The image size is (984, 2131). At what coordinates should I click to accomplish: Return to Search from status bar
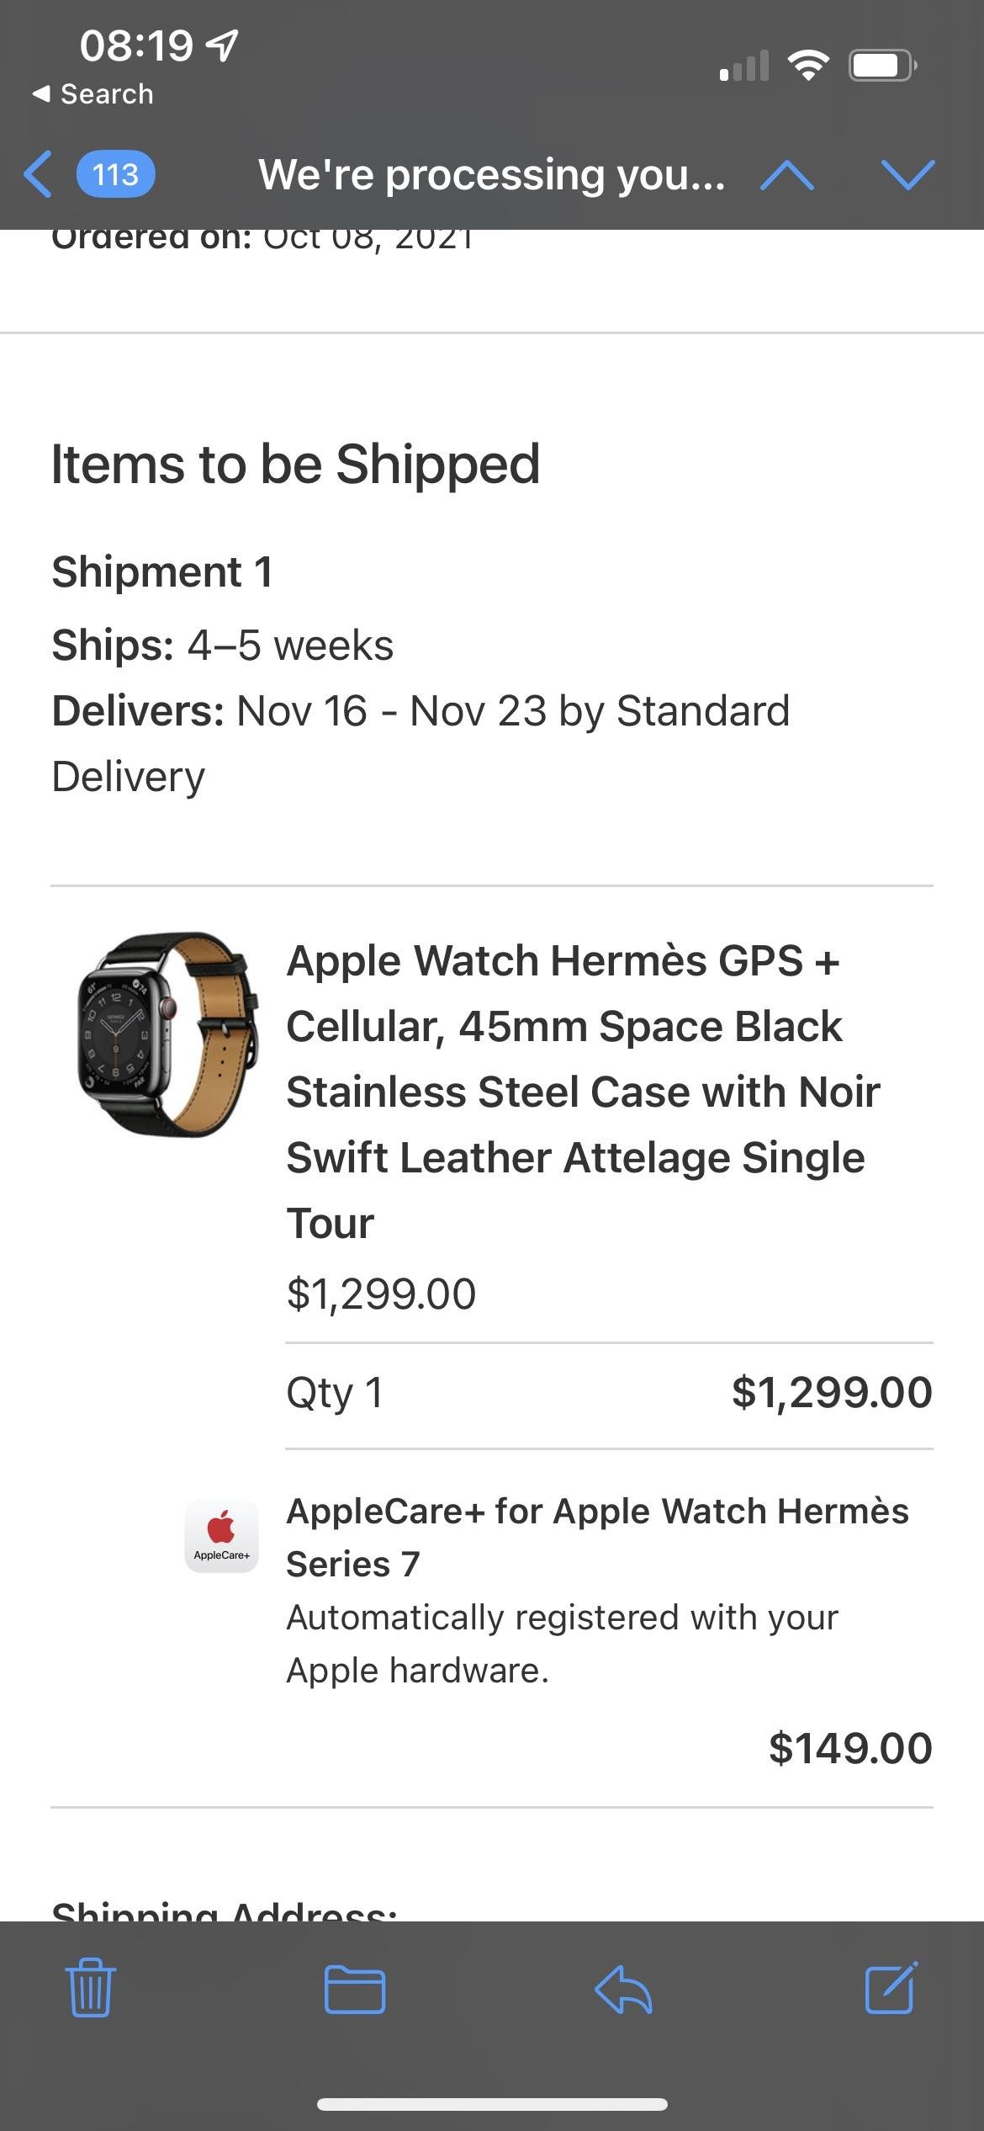[93, 93]
